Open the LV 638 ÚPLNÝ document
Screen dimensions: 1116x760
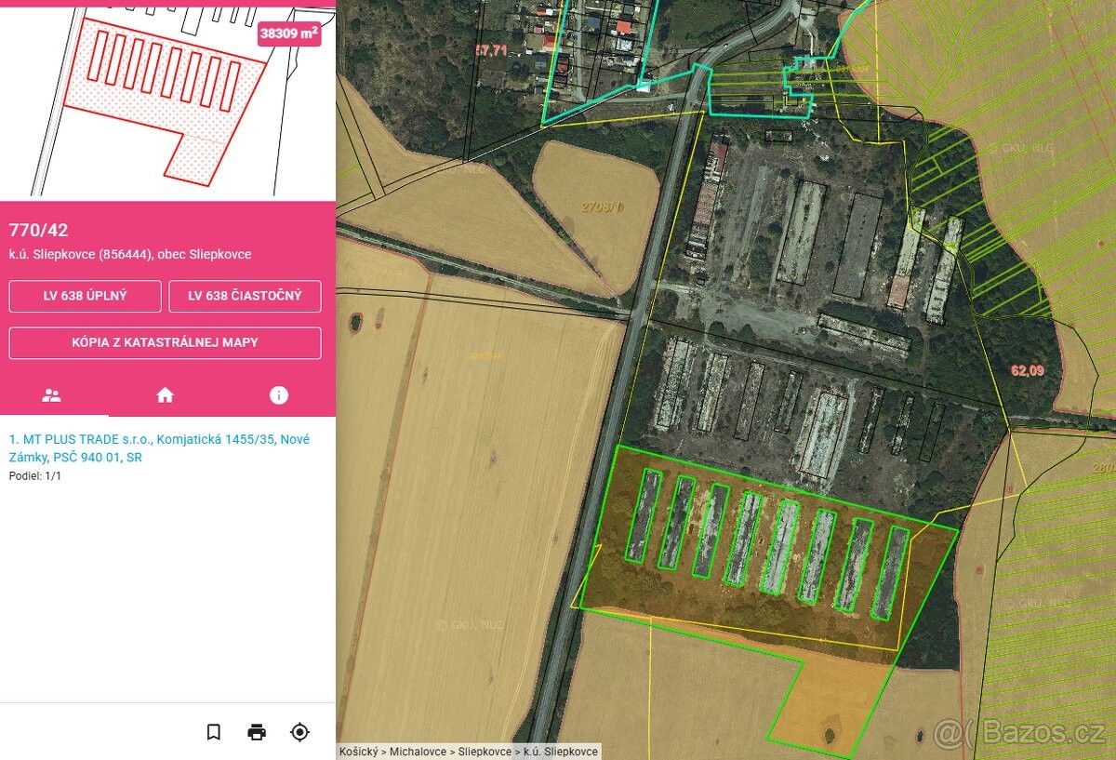tap(86, 296)
